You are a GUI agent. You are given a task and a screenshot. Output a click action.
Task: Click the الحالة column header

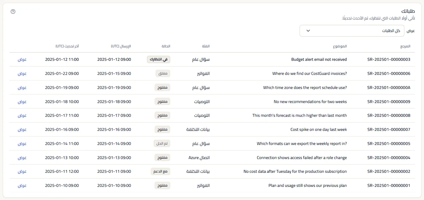pyautogui.click(x=166, y=46)
